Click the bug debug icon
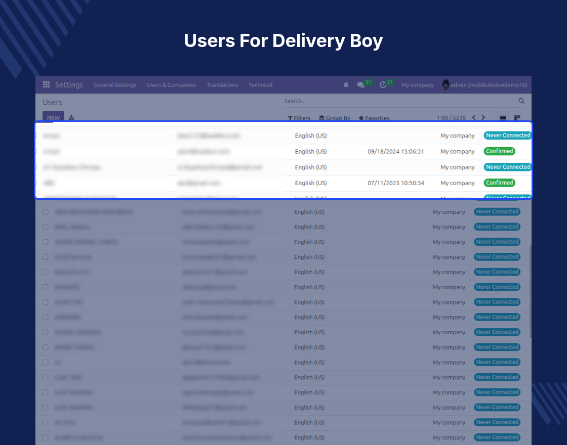567x445 pixels. [346, 85]
